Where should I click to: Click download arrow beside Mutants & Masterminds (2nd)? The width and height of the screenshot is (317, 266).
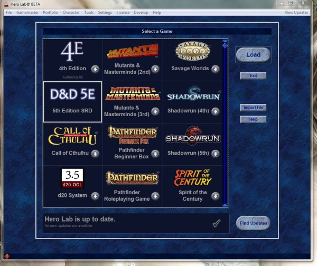point(155,69)
